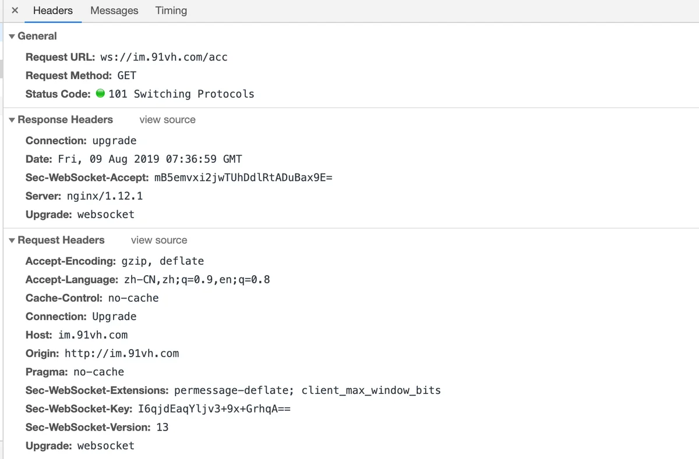
Task: Switch to the Messages tab
Action: click(114, 10)
